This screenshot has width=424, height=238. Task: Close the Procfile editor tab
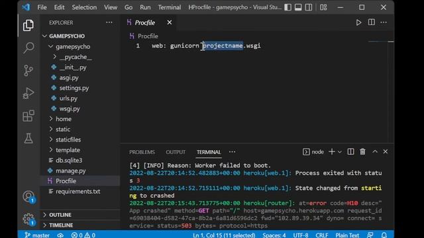pyautogui.click(x=170, y=22)
